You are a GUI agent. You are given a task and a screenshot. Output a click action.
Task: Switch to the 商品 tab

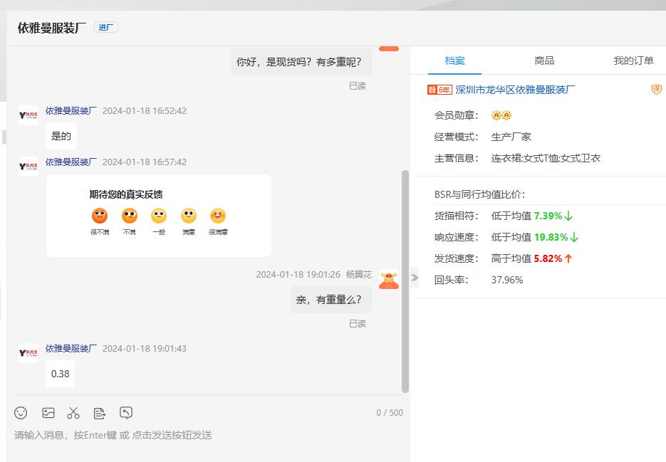point(544,61)
